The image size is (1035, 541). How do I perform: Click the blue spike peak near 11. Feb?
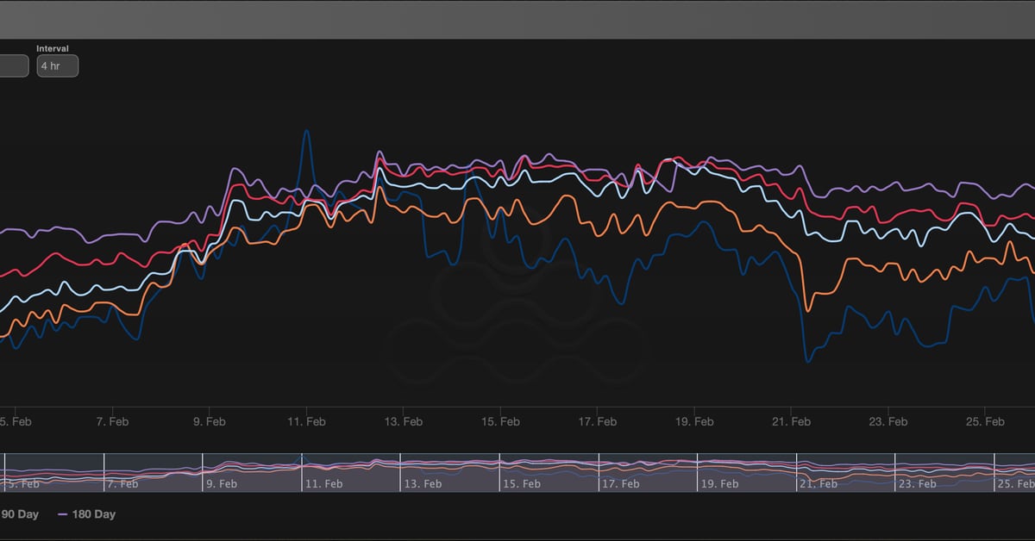[x=308, y=131]
